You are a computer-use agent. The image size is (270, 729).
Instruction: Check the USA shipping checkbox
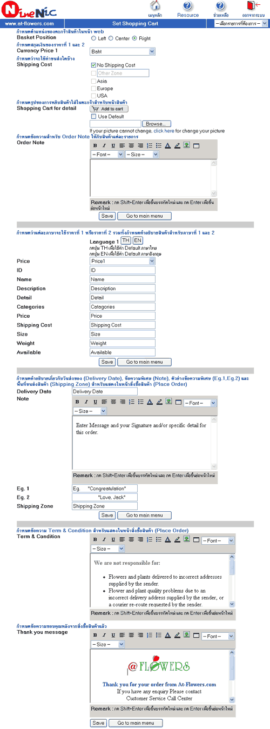94,95
